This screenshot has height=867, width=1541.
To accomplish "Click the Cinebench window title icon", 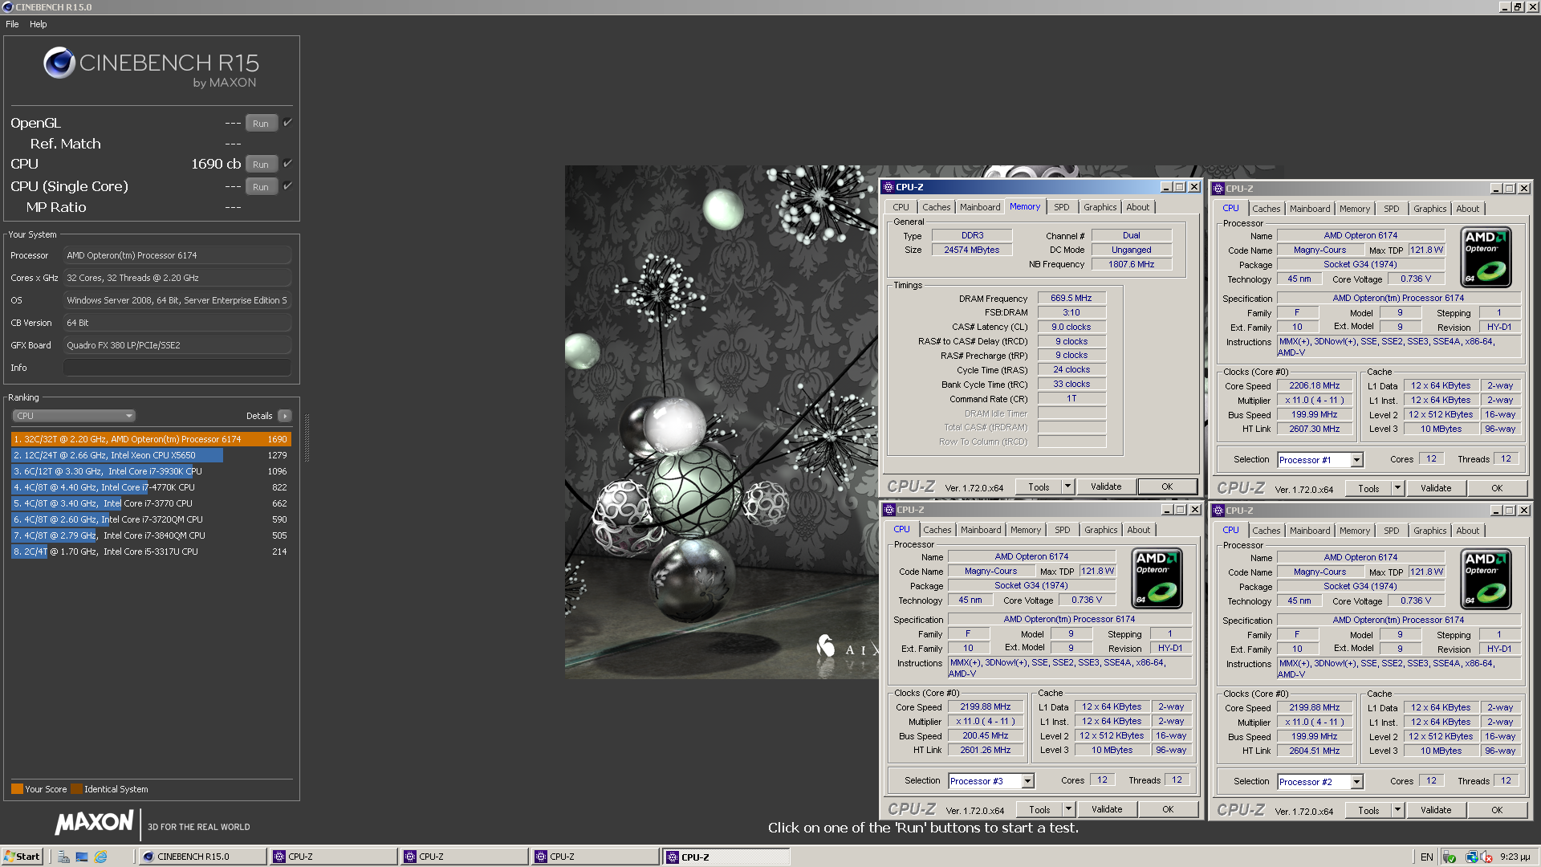I will coord(8,6).
